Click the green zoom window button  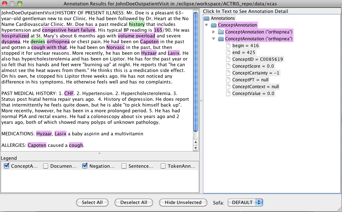point(20,4)
